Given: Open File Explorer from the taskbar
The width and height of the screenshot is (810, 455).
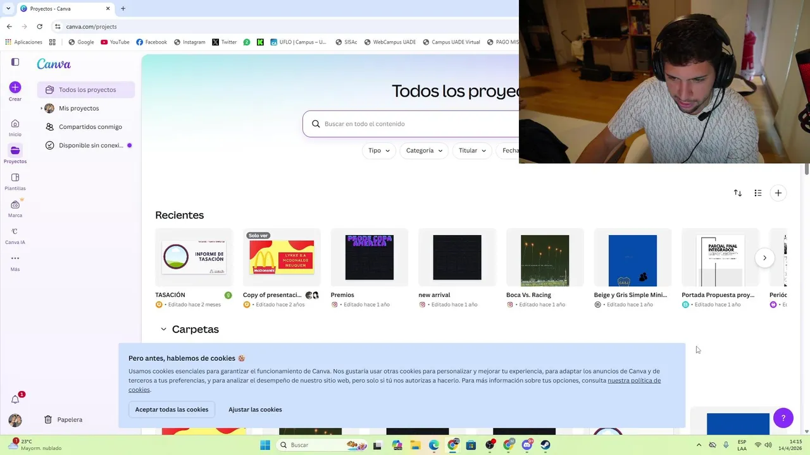Looking at the screenshot, I should pos(416,445).
